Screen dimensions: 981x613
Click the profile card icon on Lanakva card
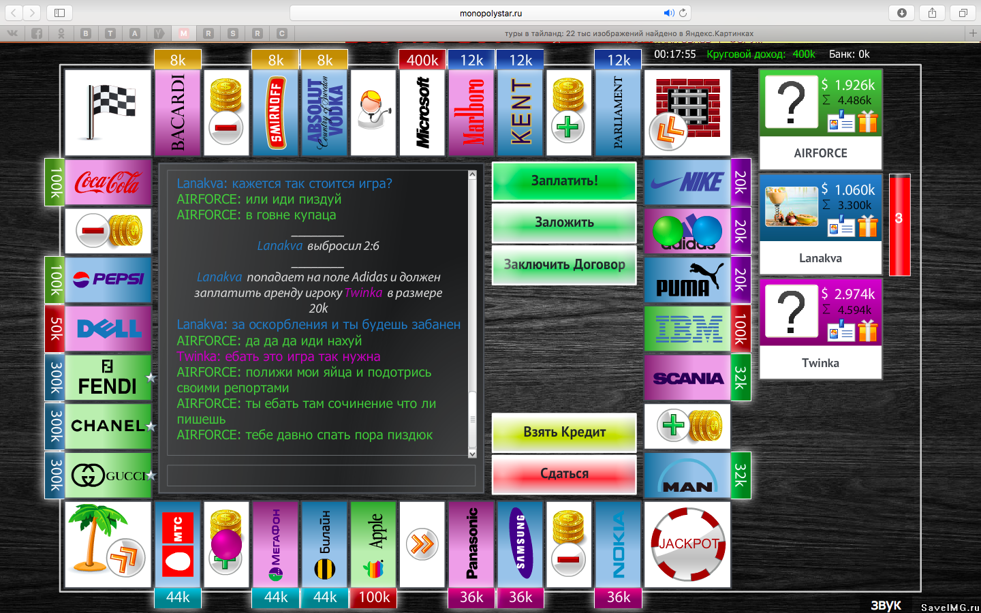coord(841,227)
